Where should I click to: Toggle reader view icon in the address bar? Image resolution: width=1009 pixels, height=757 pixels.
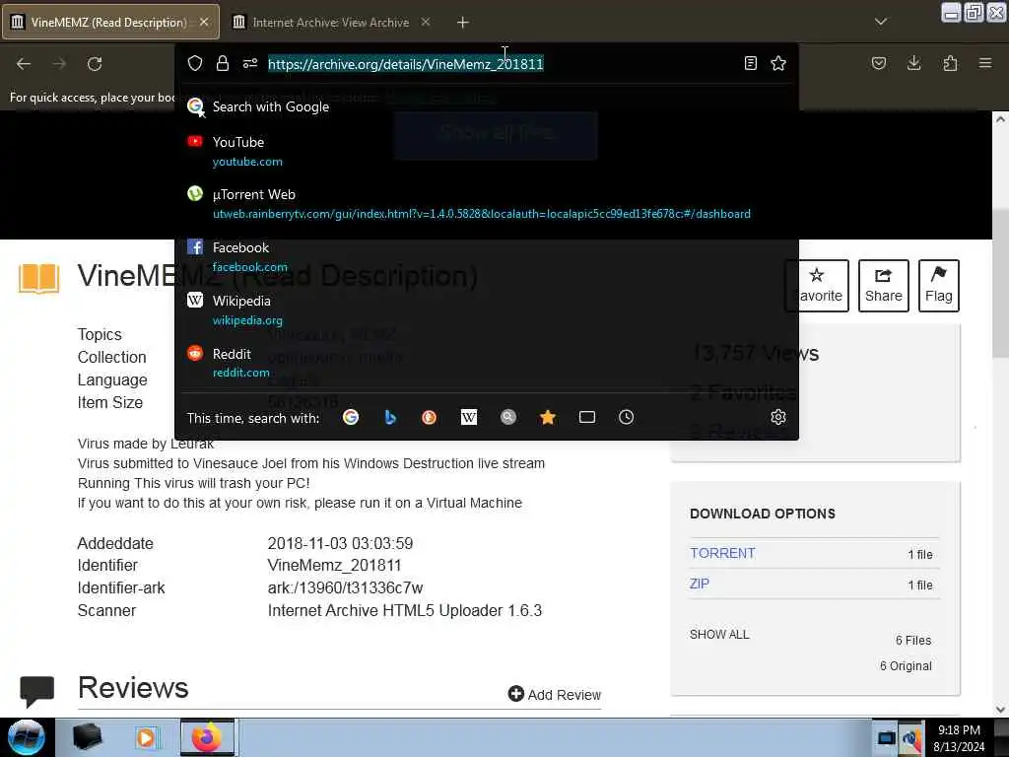click(x=750, y=63)
